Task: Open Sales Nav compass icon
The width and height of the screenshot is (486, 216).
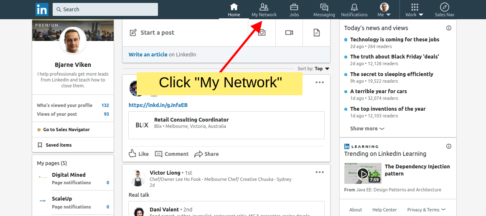Action: (x=445, y=10)
